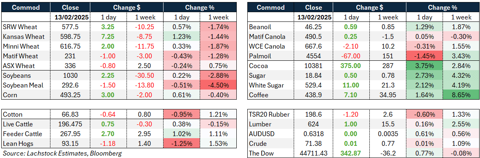Click the Source: Lachstock Estimates, Bloomberg text
This screenshot has width=480, height=158.
(x=62, y=153)
